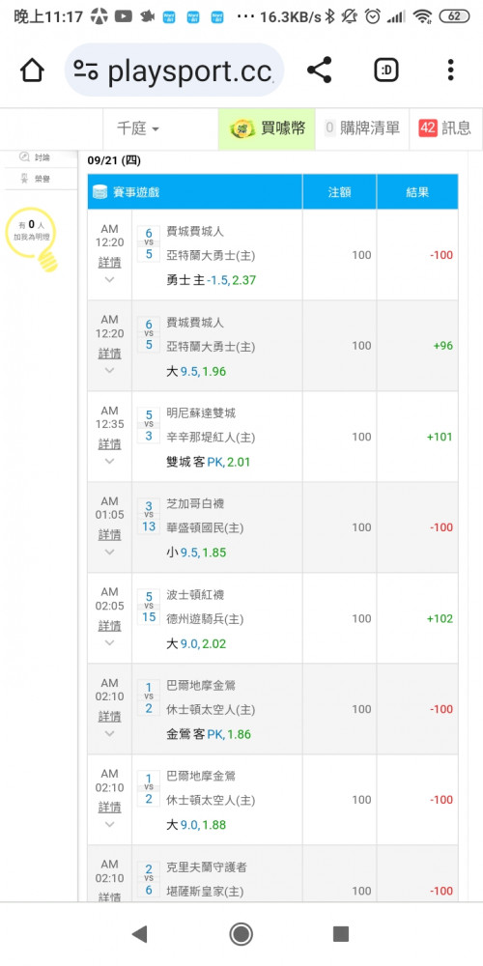This screenshot has width=483, height=966.
Task: Tap the playsport.cc address bar
Action: point(174,71)
